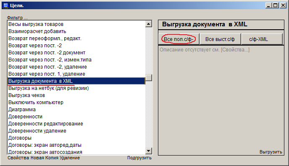Pick 'Возврат через пост. -2 документ'
Image resolution: width=289 pixels, height=166 pixels.
pos(76,53)
